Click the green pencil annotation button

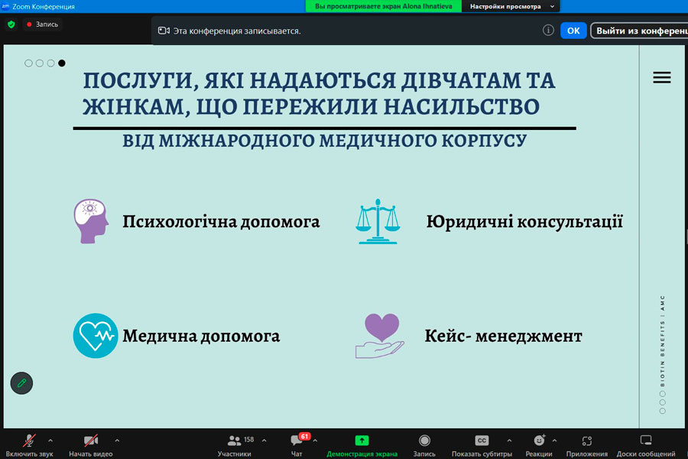(21, 383)
